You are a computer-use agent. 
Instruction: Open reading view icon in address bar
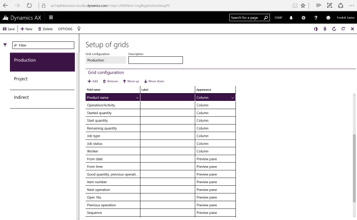click(x=295, y=6)
